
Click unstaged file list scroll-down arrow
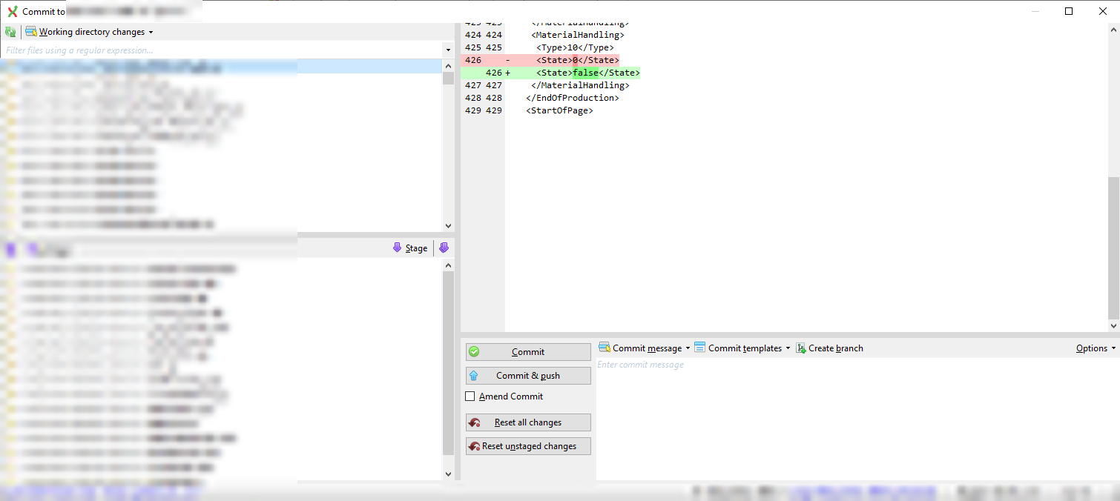(448, 226)
